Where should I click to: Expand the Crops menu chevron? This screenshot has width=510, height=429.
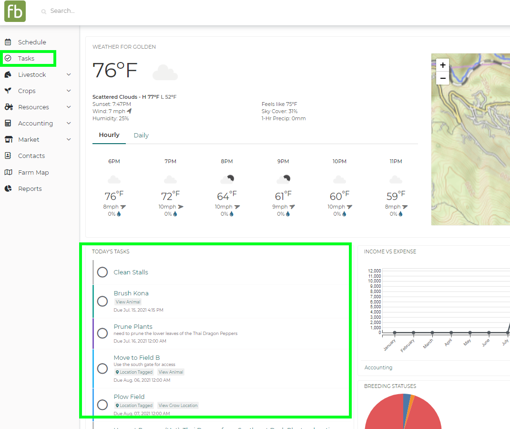coord(69,91)
